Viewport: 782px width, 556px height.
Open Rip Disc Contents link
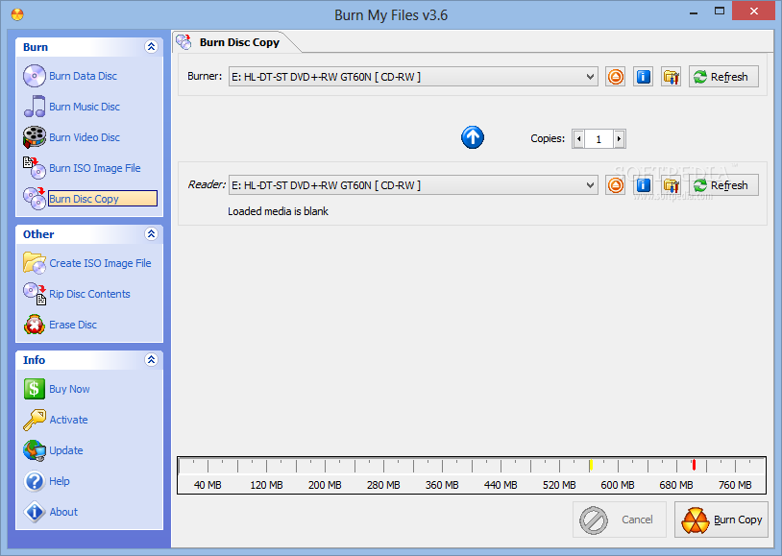coord(89,294)
